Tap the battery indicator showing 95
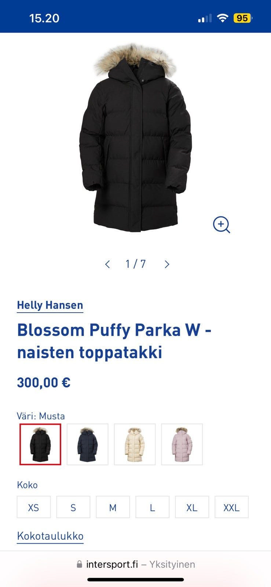 (243, 18)
